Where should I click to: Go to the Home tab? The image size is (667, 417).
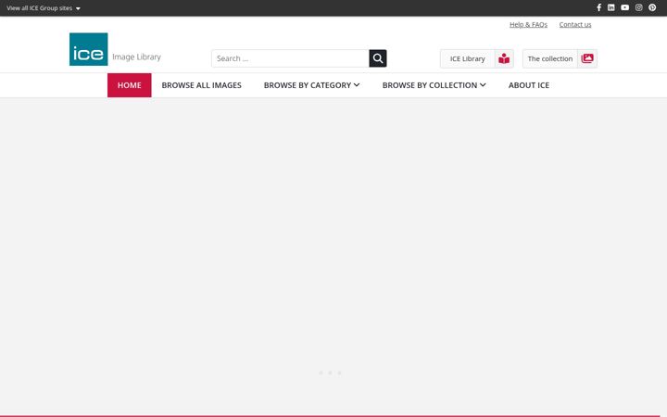point(130,85)
